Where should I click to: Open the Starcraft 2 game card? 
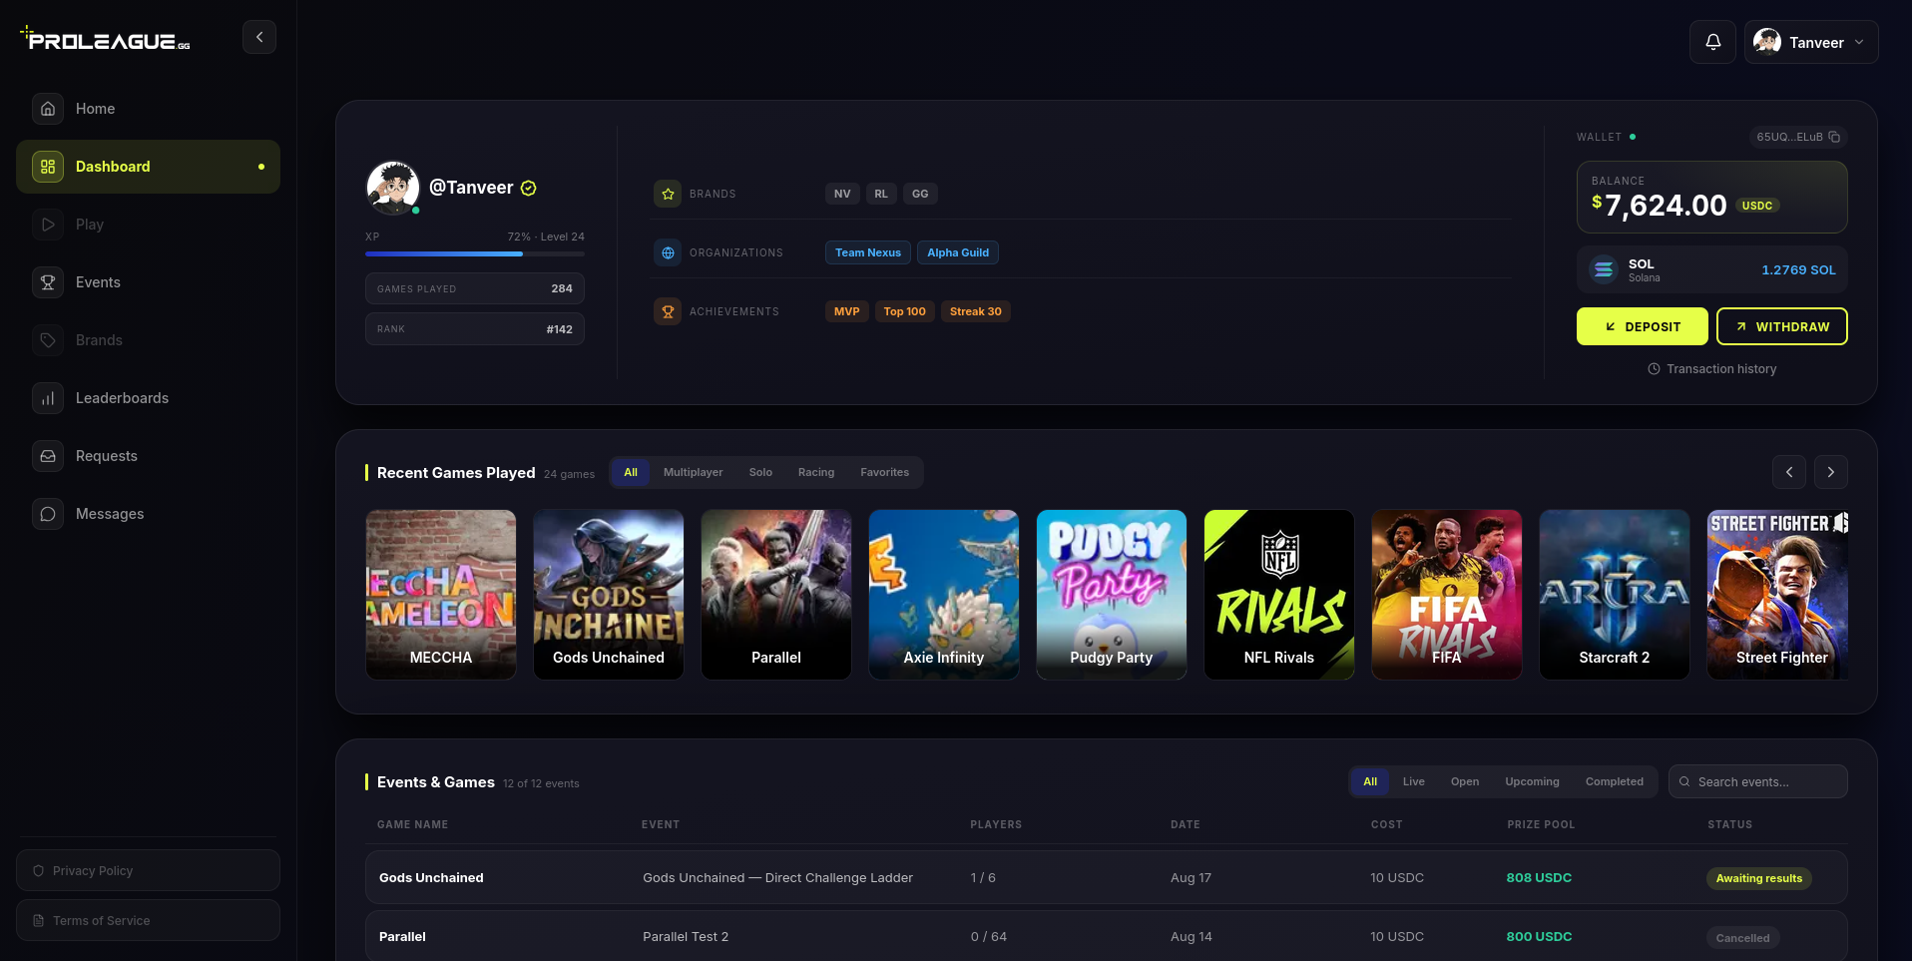point(1615,595)
